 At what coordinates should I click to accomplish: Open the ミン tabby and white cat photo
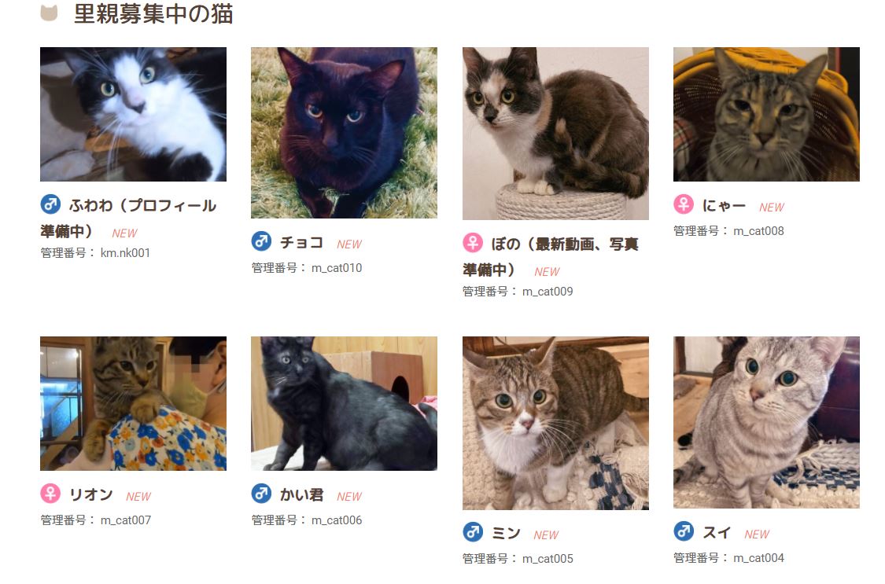pyautogui.click(x=556, y=424)
